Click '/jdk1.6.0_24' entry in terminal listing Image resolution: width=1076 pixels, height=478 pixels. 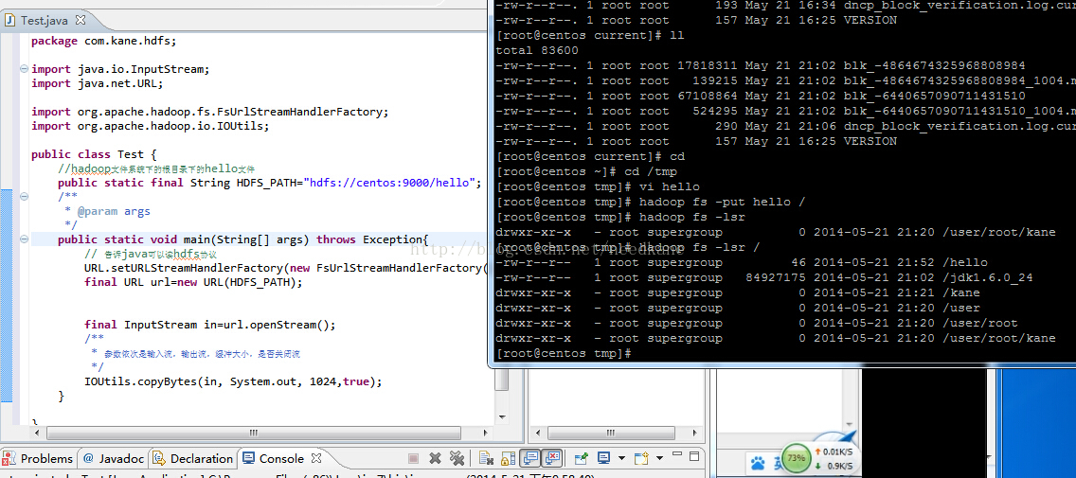988,277
